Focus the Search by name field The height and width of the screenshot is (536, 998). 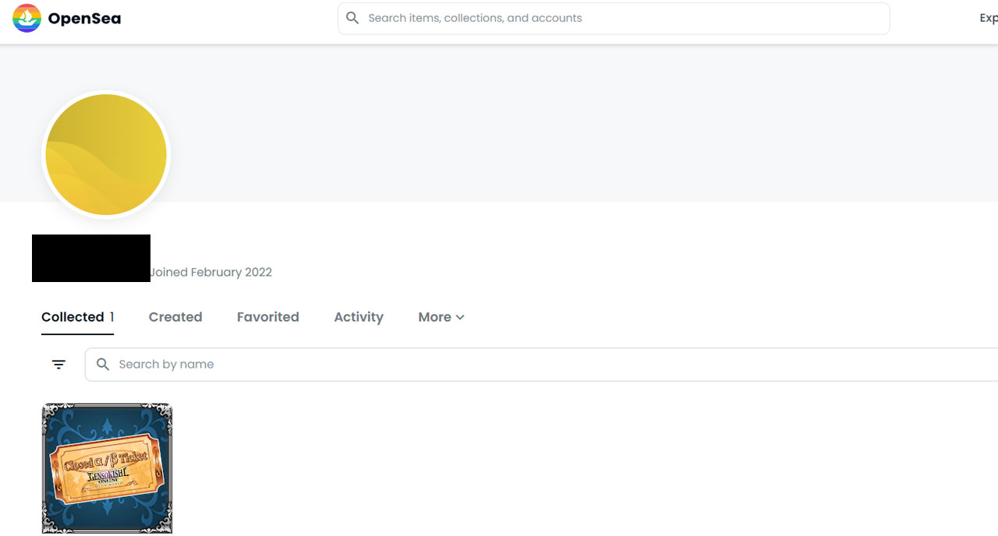(546, 364)
